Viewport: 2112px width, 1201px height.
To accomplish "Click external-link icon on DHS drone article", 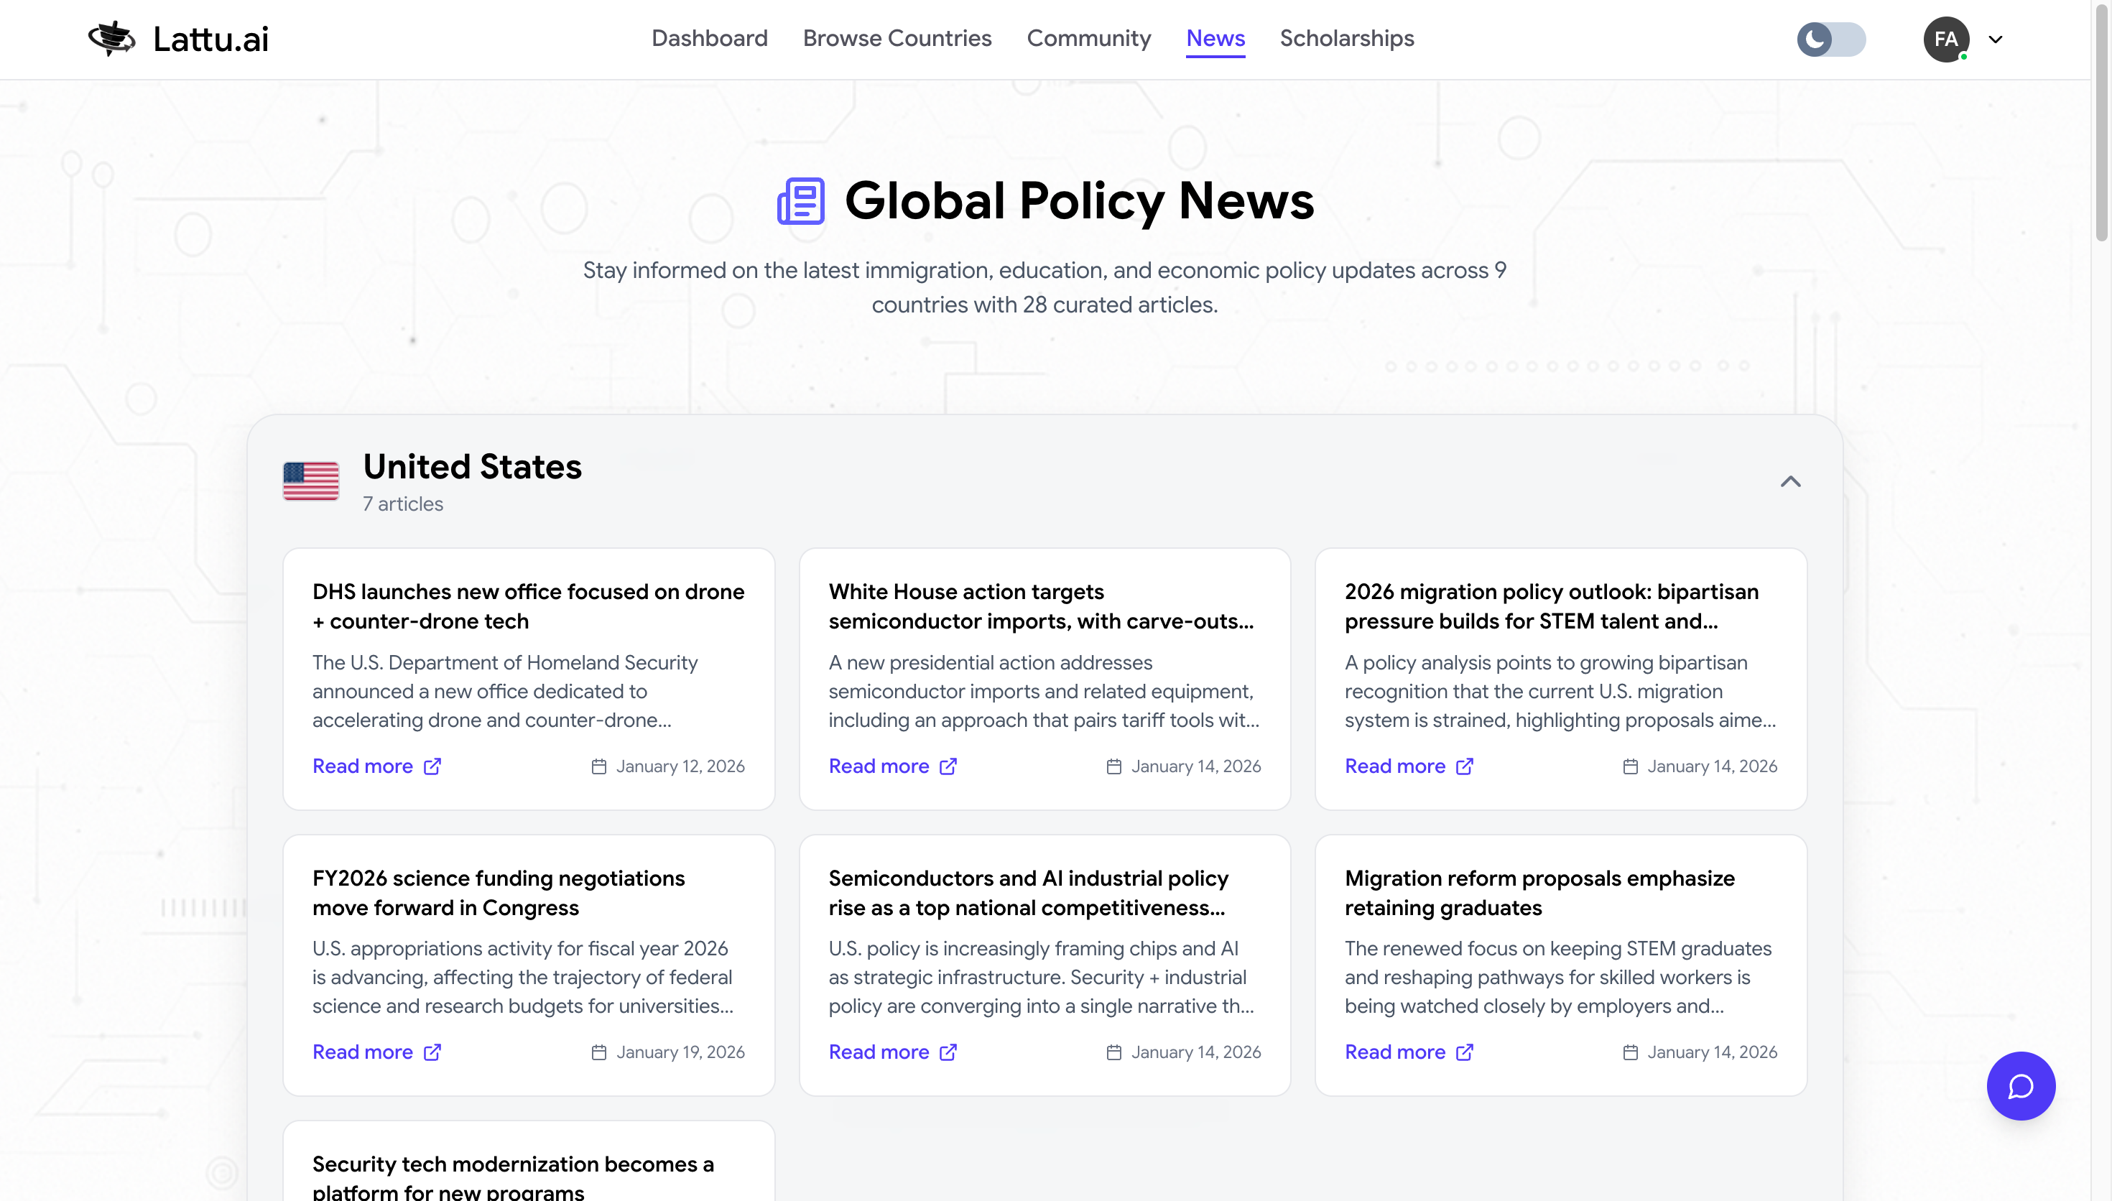I will [x=432, y=766].
